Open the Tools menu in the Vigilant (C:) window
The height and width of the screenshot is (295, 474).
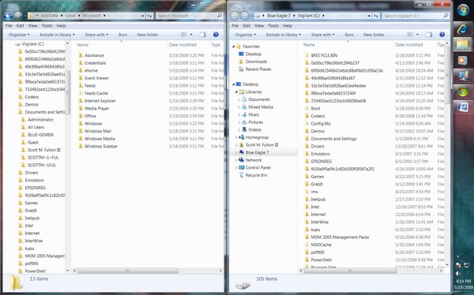point(273,26)
